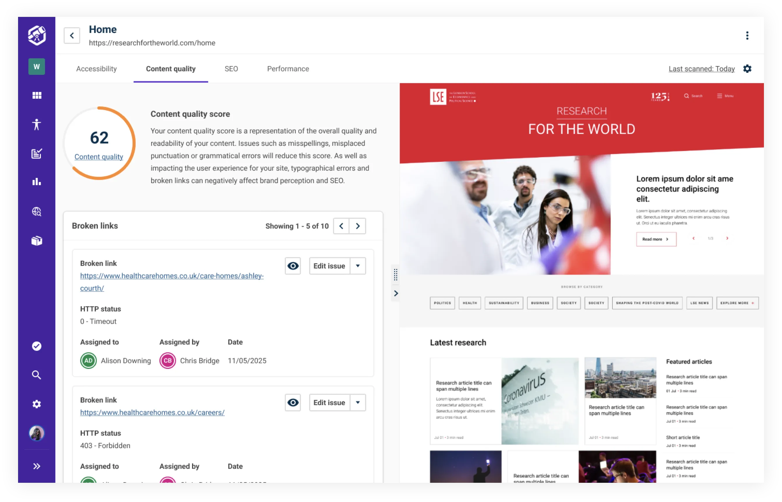
Task: Switch to the Performance tab
Action: tap(288, 69)
